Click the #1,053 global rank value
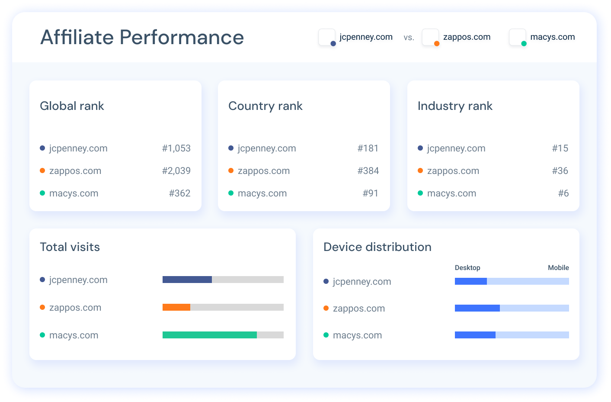Viewport: 611px width, 402px height. pos(176,148)
